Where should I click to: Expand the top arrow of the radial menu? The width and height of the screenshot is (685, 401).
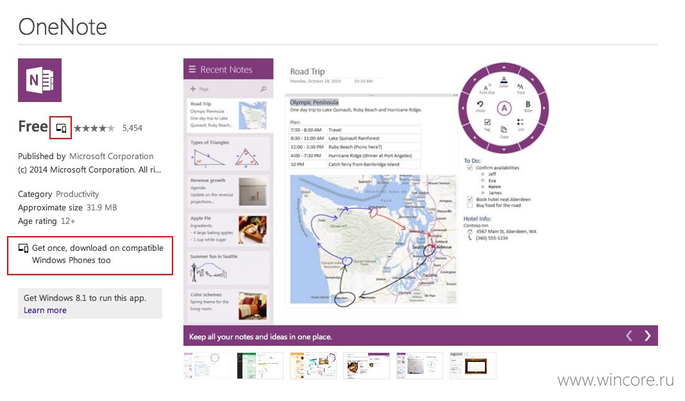tap(503, 67)
